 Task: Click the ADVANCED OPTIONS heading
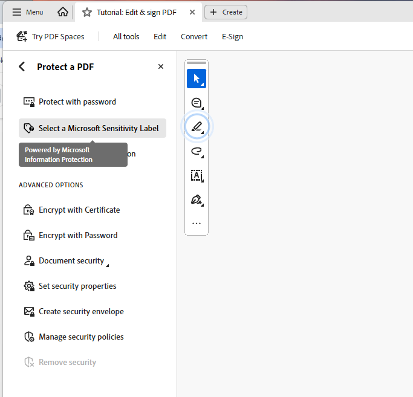click(x=51, y=185)
